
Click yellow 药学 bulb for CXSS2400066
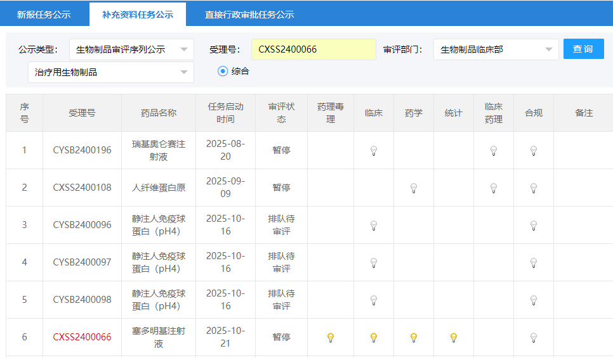pyautogui.click(x=414, y=337)
